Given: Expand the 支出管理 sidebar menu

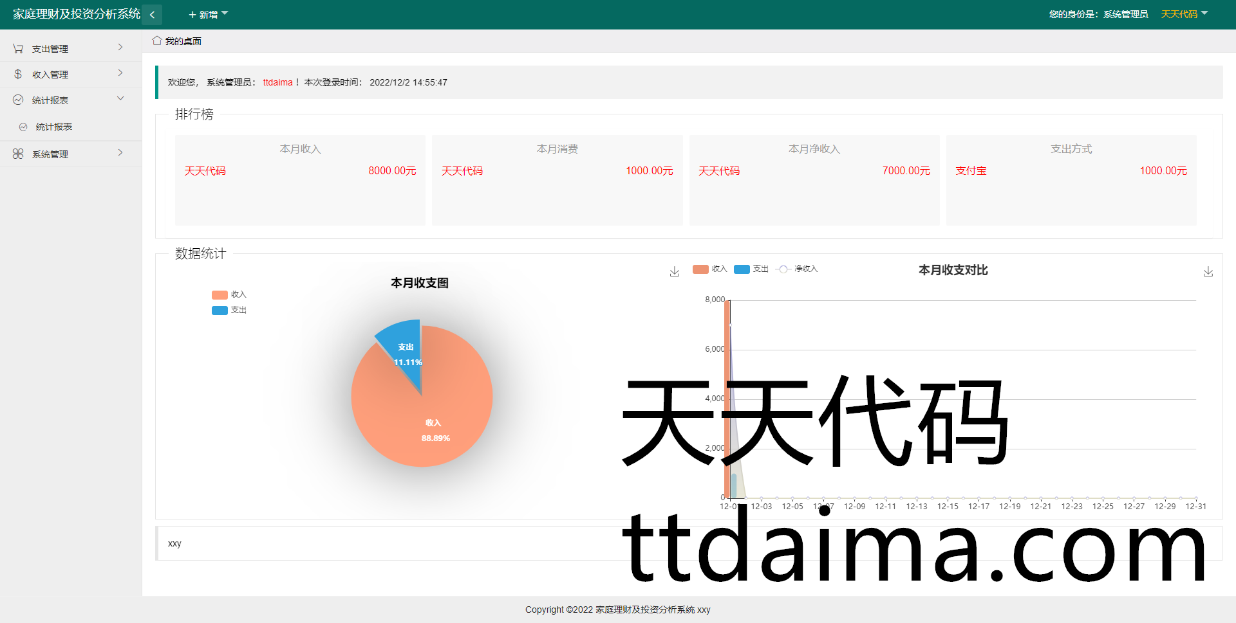Looking at the screenshot, I should click(71, 49).
